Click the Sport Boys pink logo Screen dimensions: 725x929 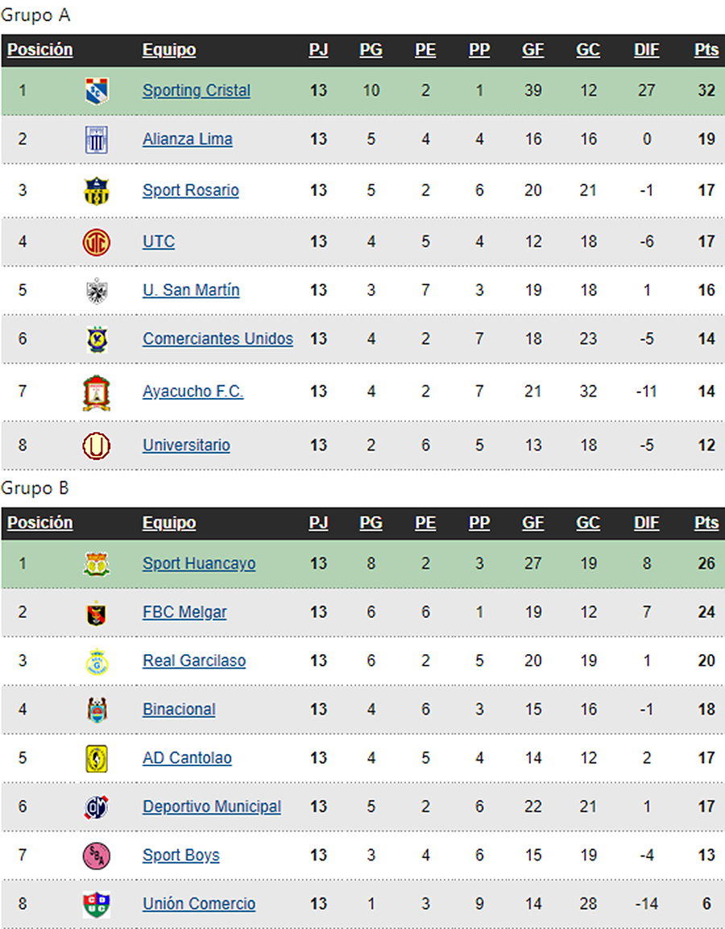97,856
